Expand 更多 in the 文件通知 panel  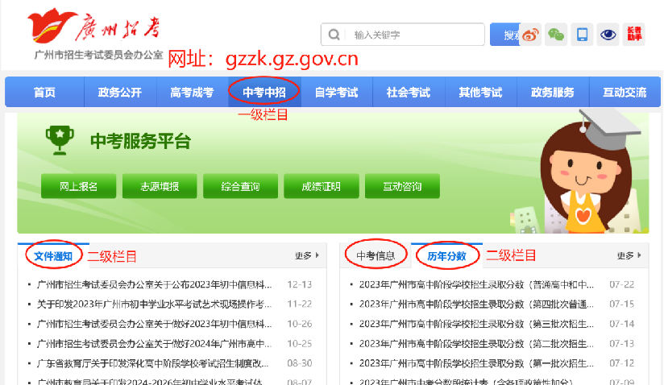pyautogui.click(x=306, y=255)
